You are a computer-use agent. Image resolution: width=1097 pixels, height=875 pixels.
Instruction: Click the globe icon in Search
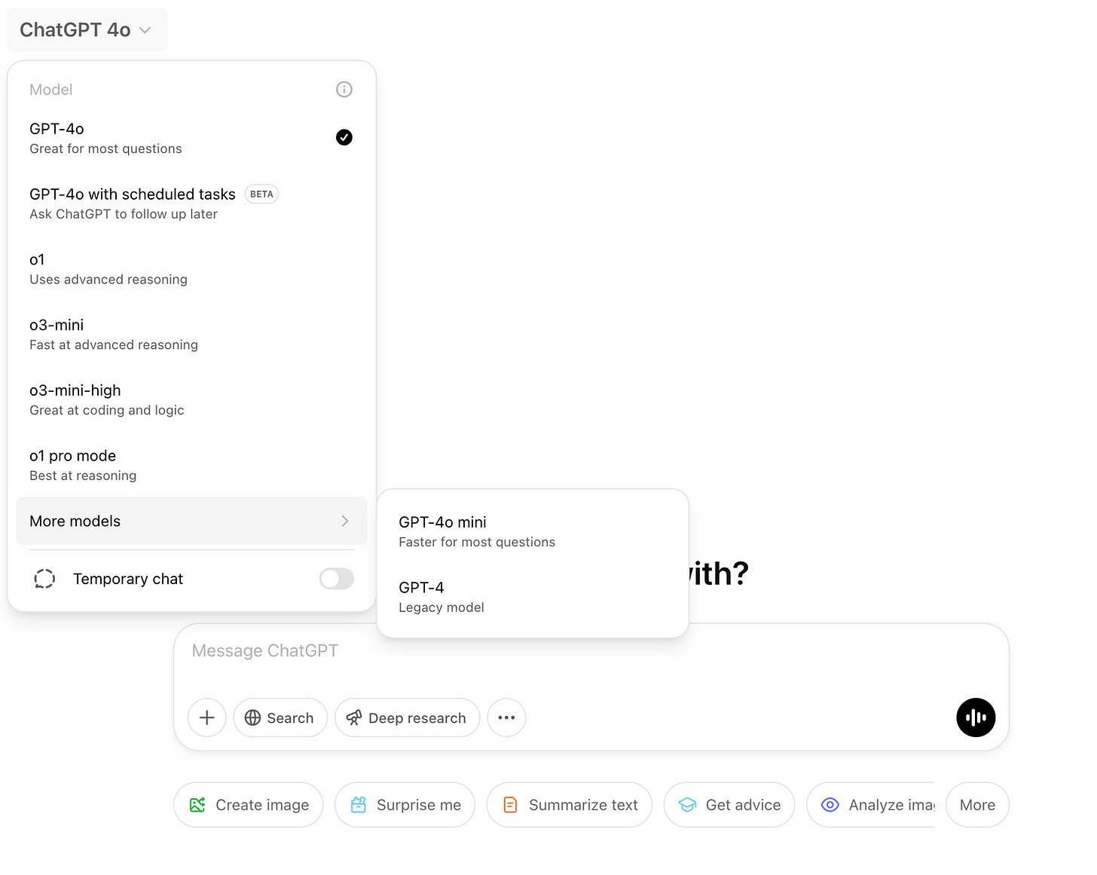point(253,718)
